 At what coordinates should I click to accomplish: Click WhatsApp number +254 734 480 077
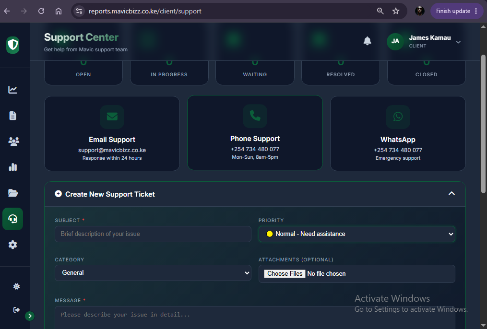tap(398, 150)
